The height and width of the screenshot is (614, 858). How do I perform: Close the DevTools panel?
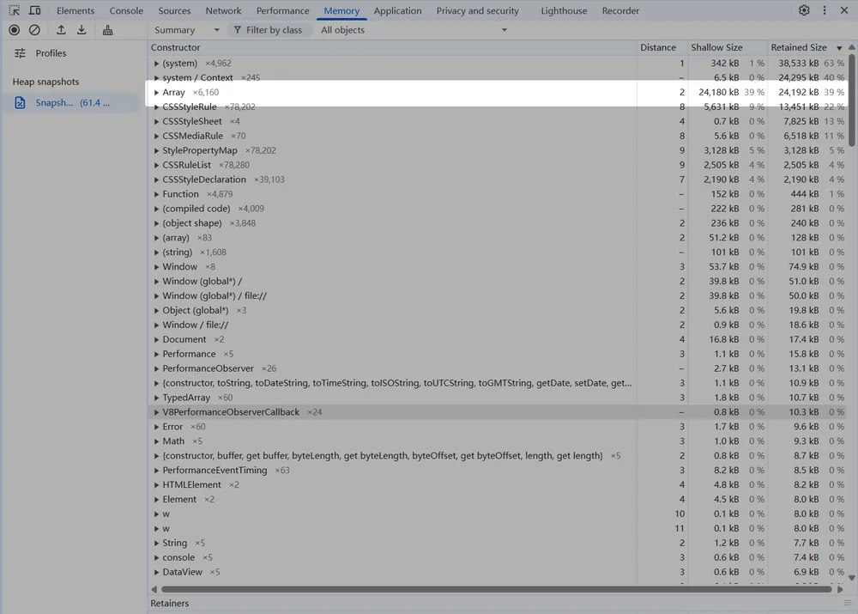tap(844, 10)
